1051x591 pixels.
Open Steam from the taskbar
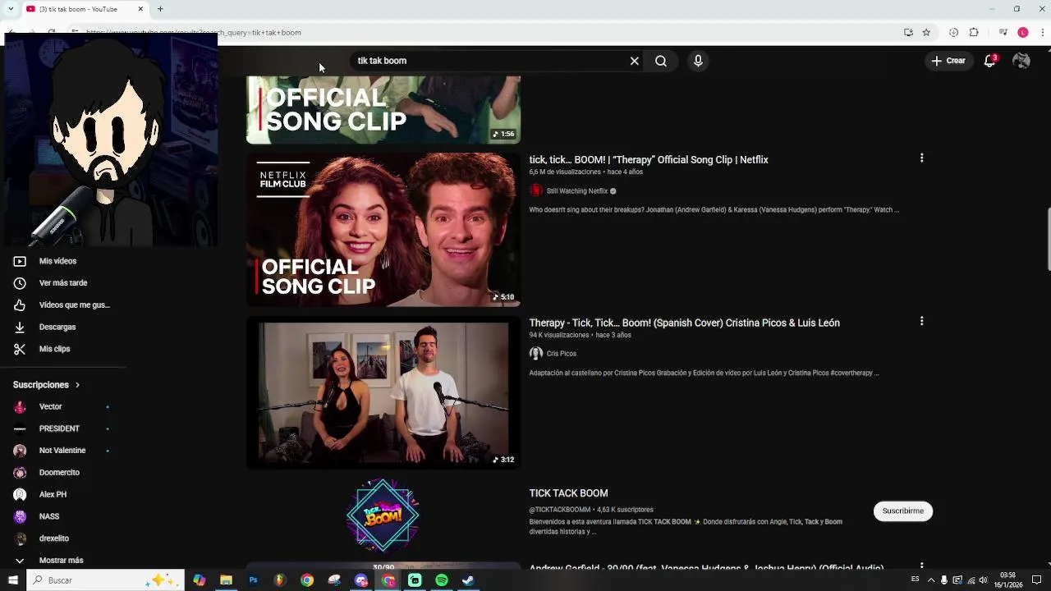click(468, 580)
